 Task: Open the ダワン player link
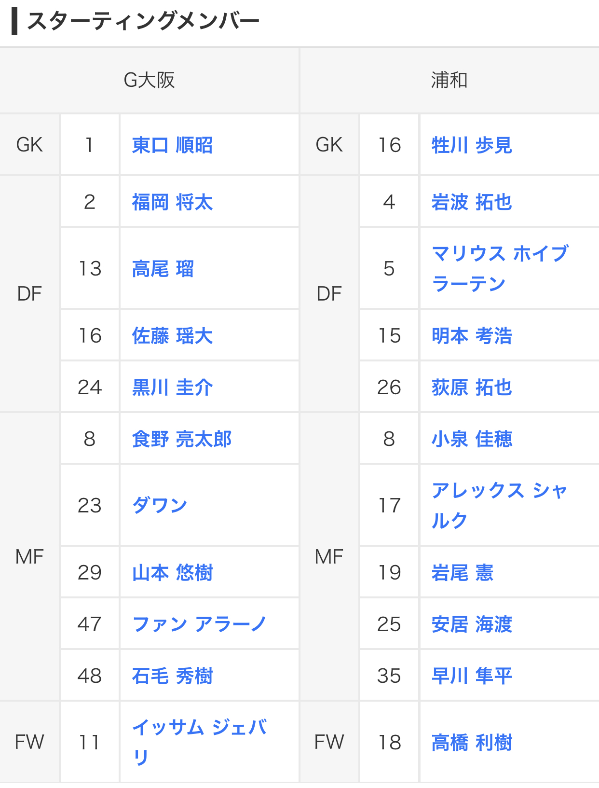point(159,505)
